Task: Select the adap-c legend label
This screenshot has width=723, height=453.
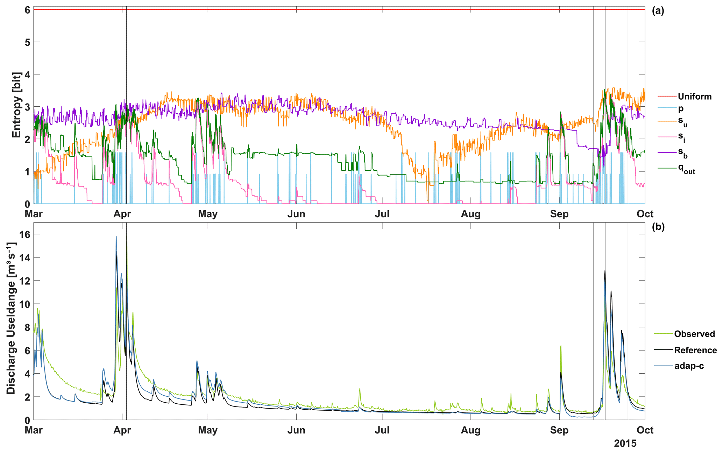Action: pyautogui.click(x=689, y=366)
